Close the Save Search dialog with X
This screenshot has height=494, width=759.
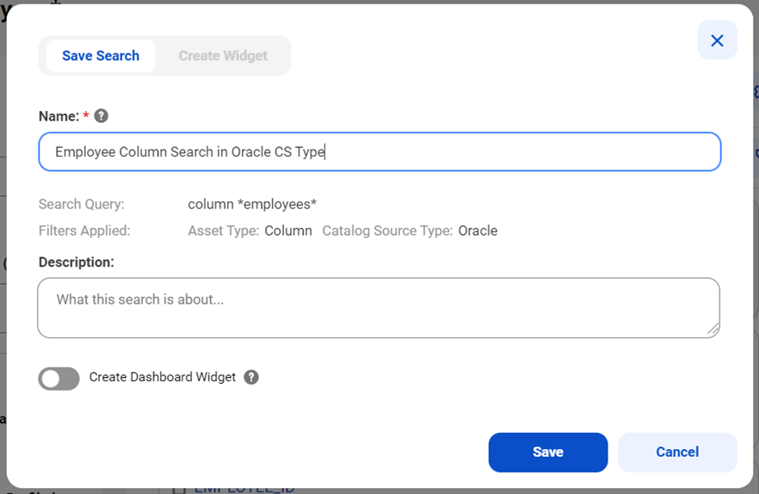tap(717, 40)
